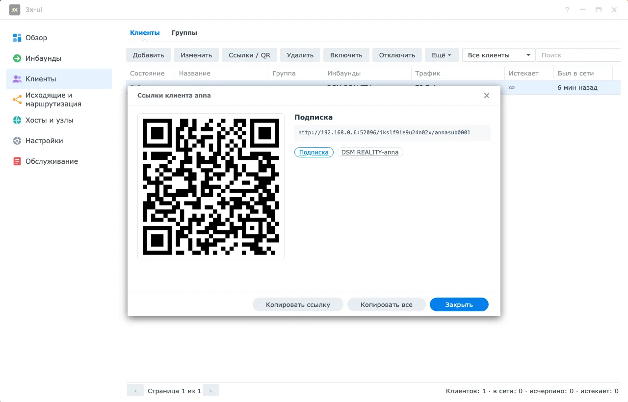Switch to the Группы tab
This screenshot has height=402, width=628.
point(184,33)
